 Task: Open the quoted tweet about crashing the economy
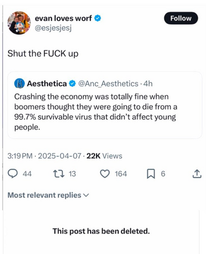click(104, 105)
